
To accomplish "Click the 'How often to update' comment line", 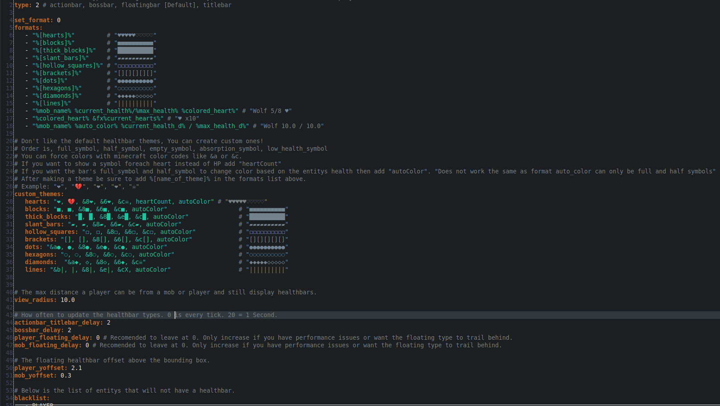I will [x=146, y=315].
